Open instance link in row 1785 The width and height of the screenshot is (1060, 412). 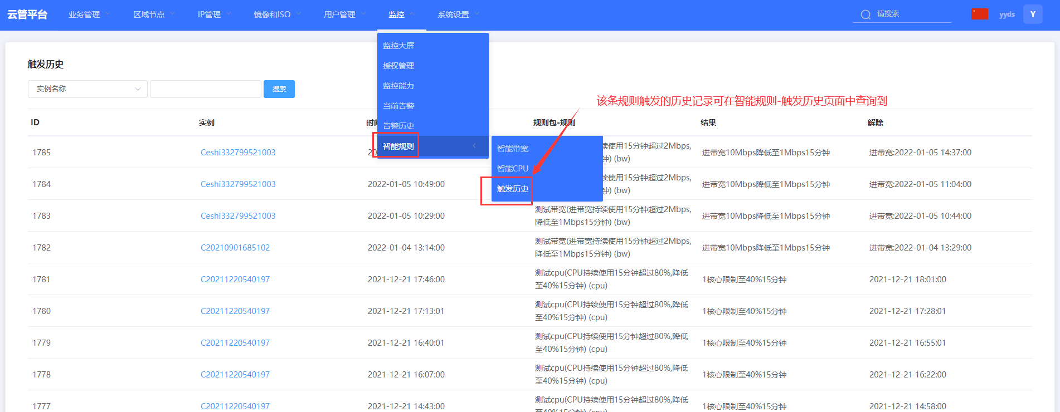pyautogui.click(x=238, y=153)
